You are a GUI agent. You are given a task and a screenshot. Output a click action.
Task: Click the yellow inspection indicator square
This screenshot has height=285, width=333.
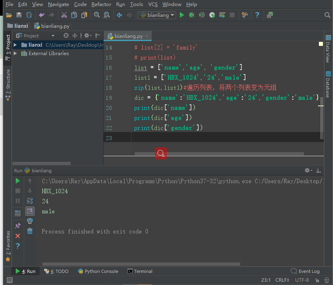click(321, 44)
